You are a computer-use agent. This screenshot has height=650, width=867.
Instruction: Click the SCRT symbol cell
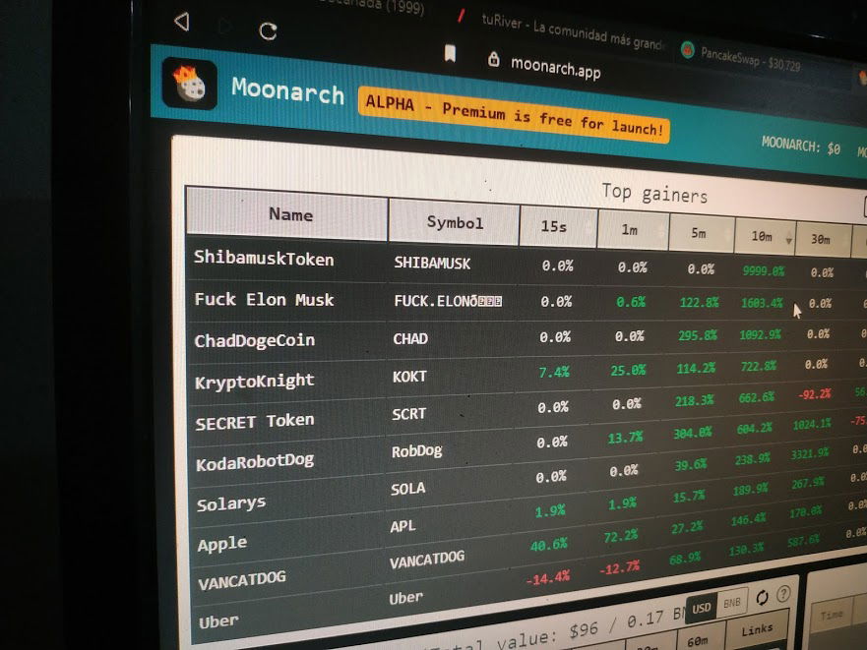click(408, 413)
